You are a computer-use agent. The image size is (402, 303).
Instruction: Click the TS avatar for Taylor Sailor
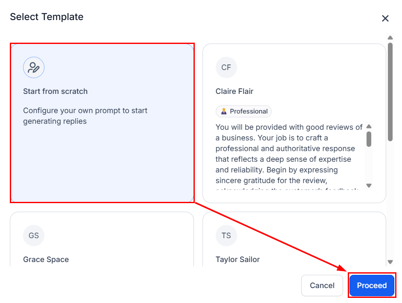[226, 236]
